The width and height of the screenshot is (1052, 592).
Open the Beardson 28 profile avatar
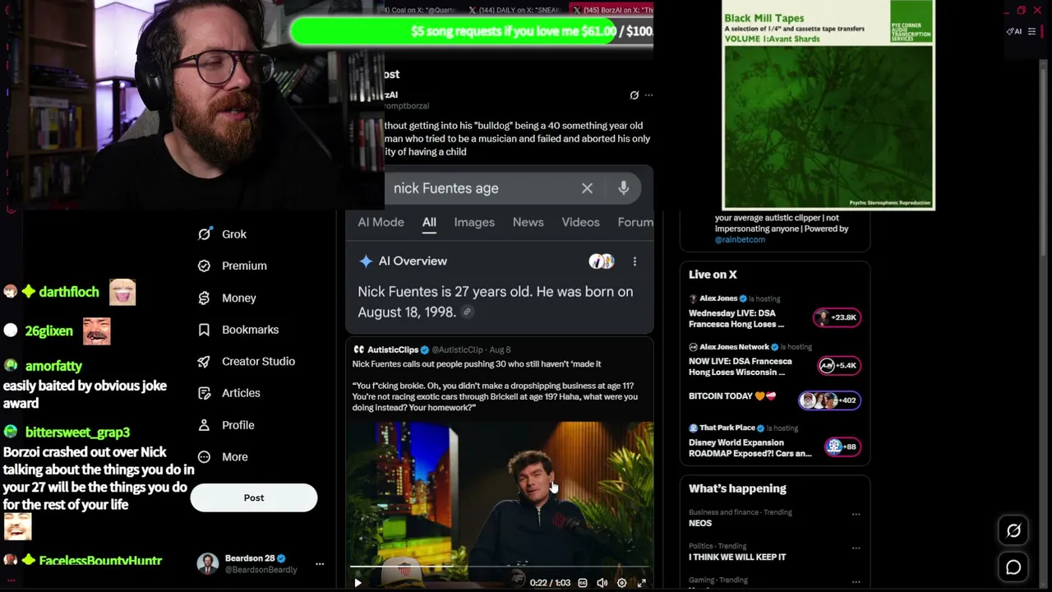208,563
